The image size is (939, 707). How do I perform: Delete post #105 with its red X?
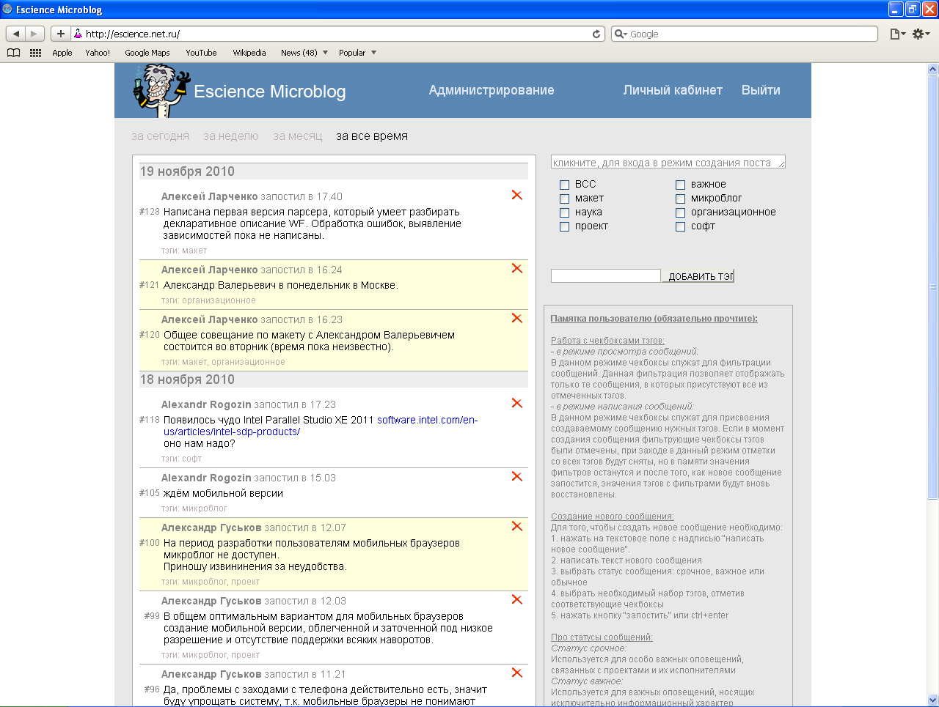[517, 476]
